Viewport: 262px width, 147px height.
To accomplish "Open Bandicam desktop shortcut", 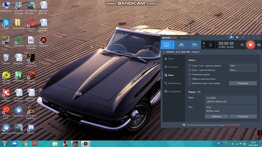I will [43, 42].
